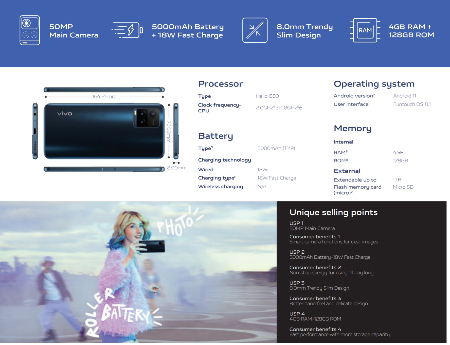
Task: Click the slim design arrows icon
Action: 255,30
